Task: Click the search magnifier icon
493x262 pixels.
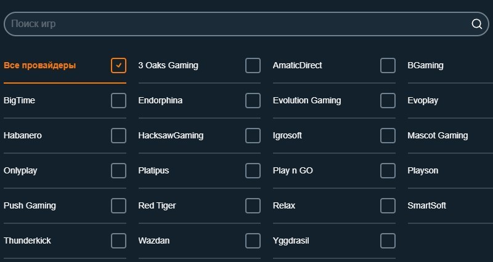Action: tap(476, 24)
